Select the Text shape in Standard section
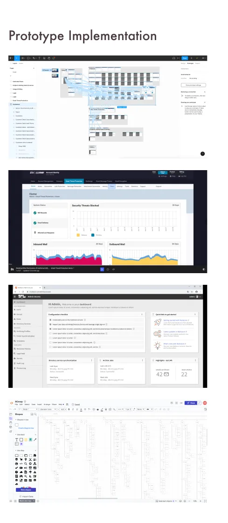This screenshot has width=228, height=523. 17,440
